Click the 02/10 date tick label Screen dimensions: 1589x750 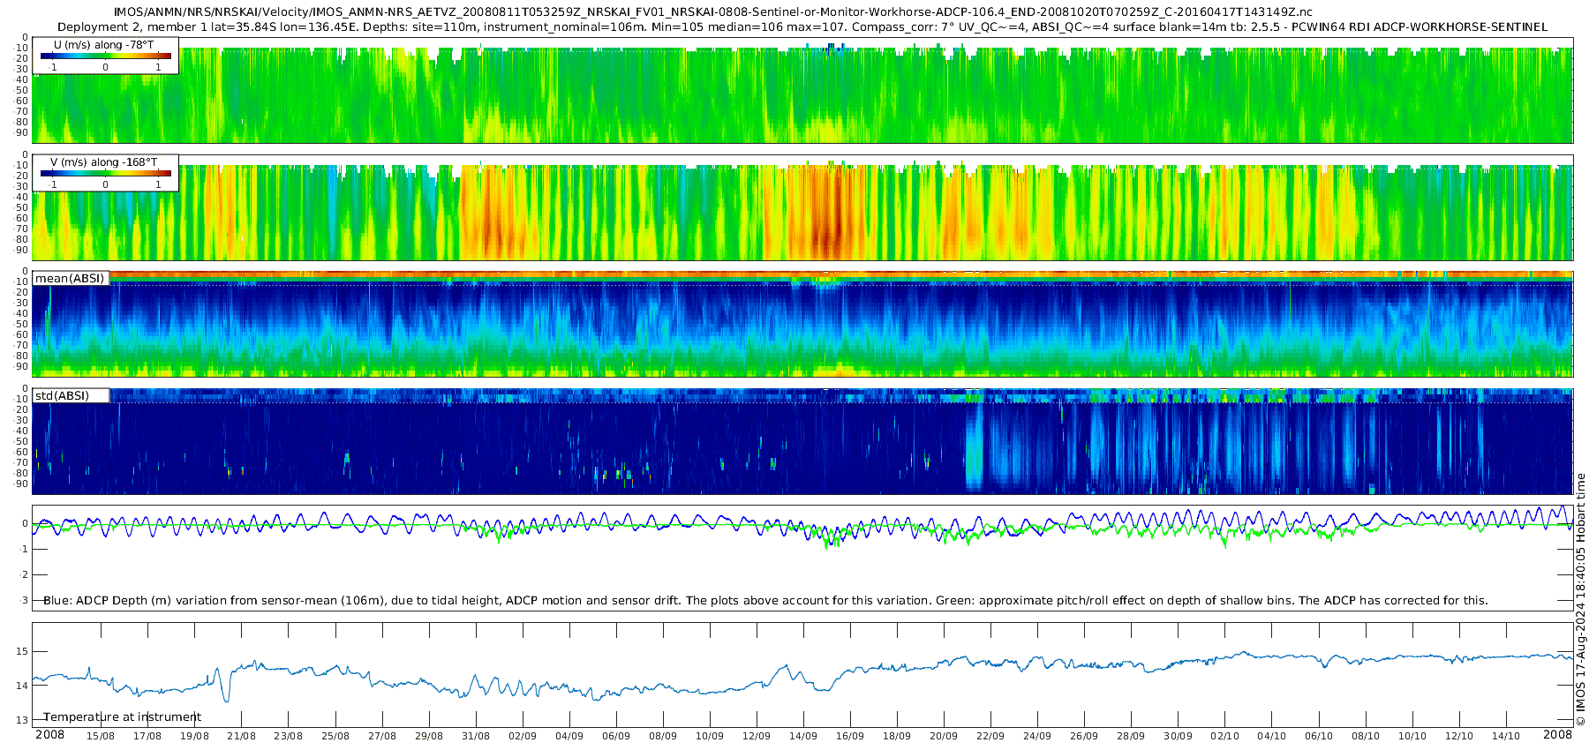1224,736
